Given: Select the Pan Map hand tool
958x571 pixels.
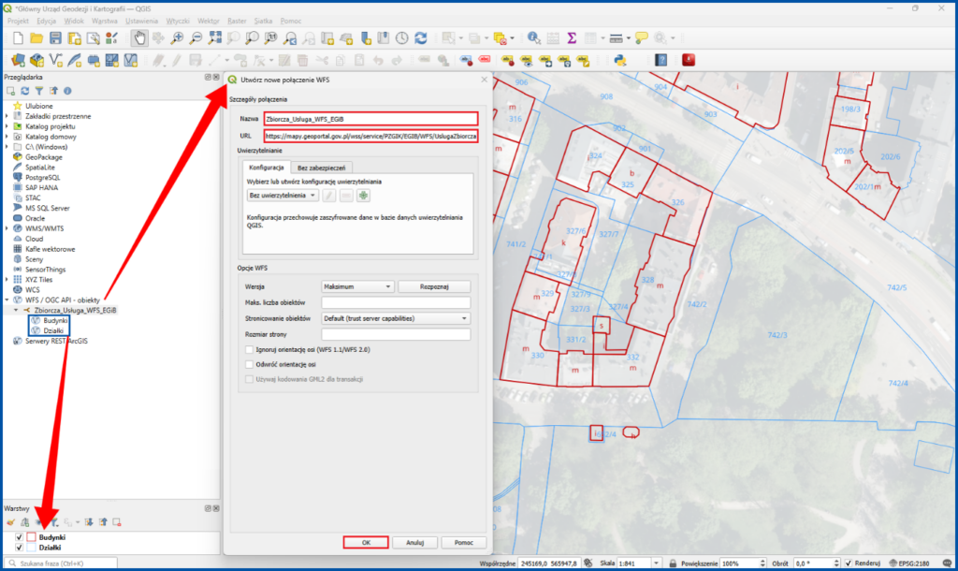Looking at the screenshot, I should (x=139, y=38).
